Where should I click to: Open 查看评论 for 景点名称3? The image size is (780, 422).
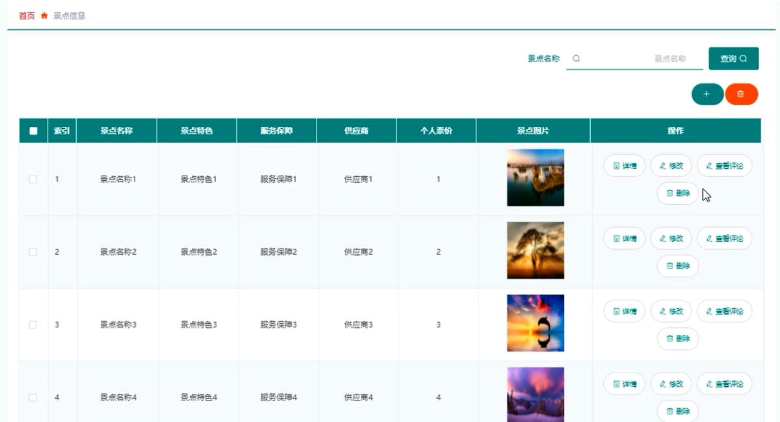coord(724,311)
